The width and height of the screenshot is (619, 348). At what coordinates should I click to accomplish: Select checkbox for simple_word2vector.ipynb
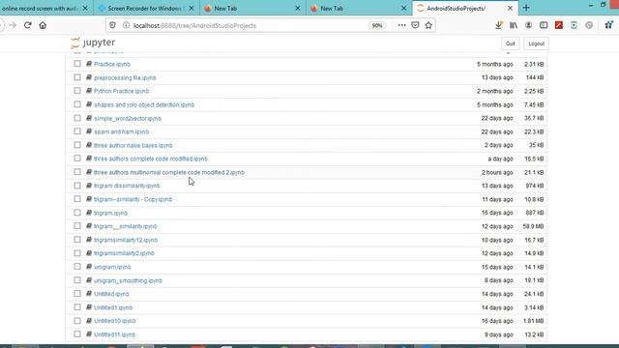77,118
